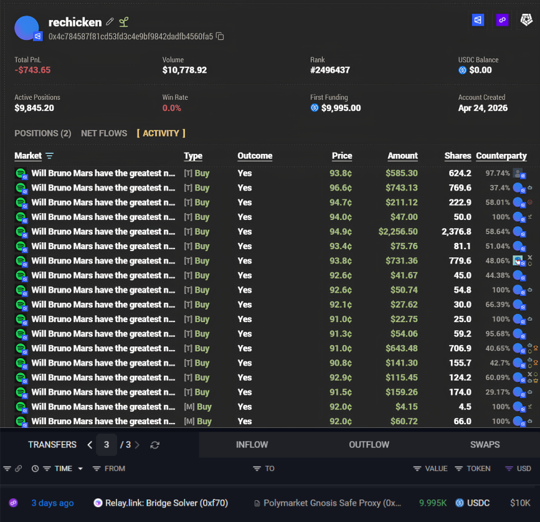Expand the TIME sort dropdown arrow

pyautogui.click(x=80, y=468)
